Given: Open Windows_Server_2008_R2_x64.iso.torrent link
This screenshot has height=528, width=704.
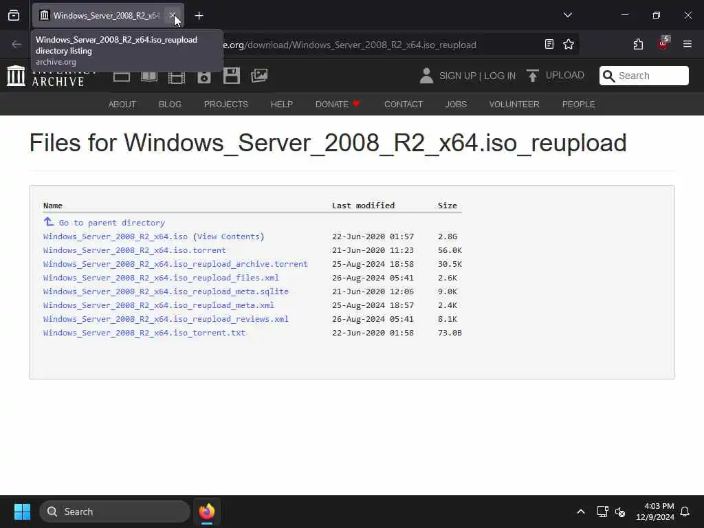Looking at the screenshot, I should 134,250.
